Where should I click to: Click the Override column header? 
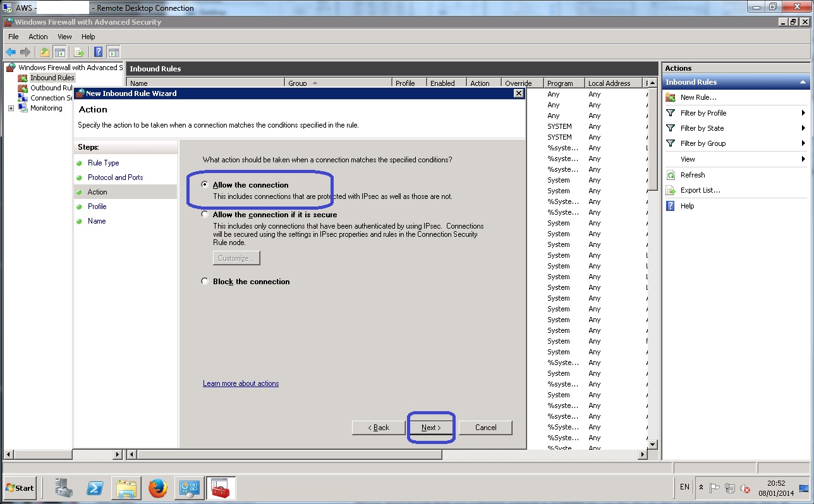coord(521,83)
